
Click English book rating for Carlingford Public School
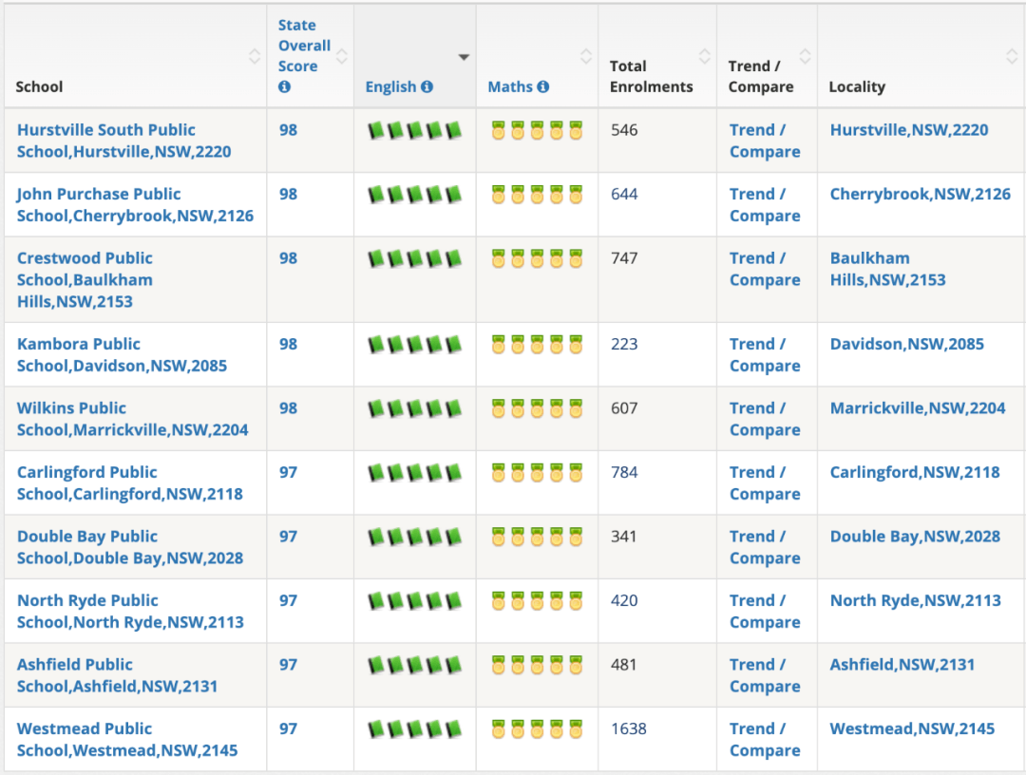tap(415, 472)
